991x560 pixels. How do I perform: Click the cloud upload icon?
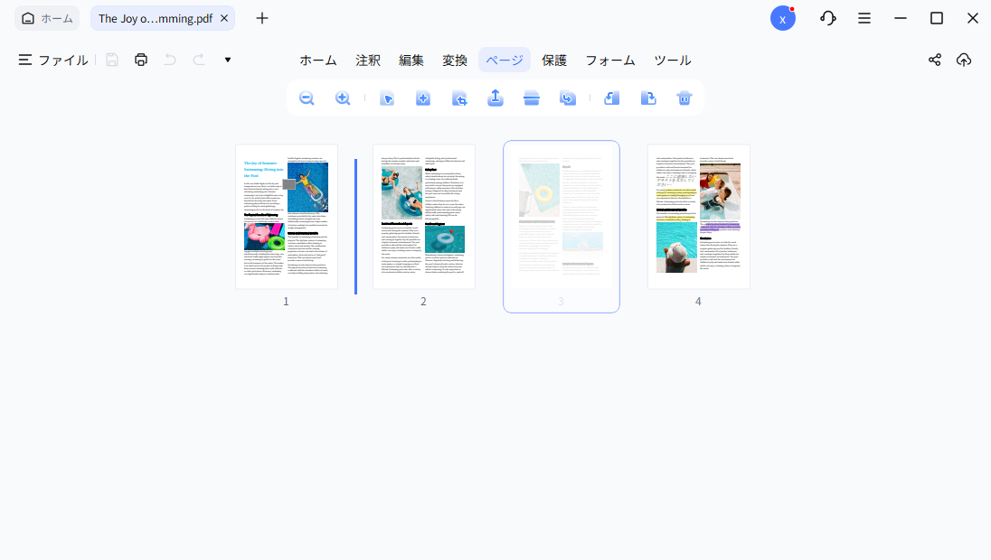click(x=964, y=60)
